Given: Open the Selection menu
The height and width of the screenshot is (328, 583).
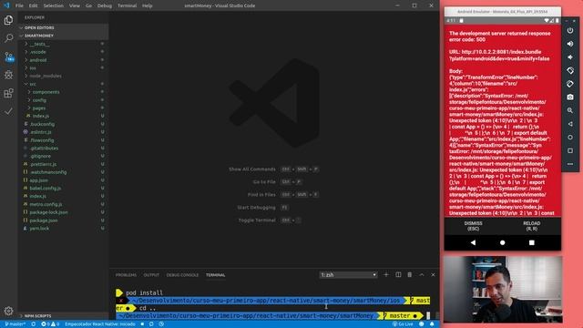Looking at the screenshot, I should pos(53,5).
